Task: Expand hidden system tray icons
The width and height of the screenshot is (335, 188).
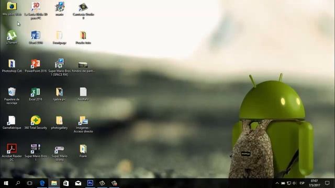Action: pos(277,183)
